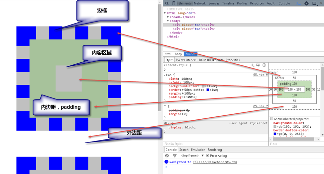Click the div.box breadcrumb item

(x=191, y=54)
